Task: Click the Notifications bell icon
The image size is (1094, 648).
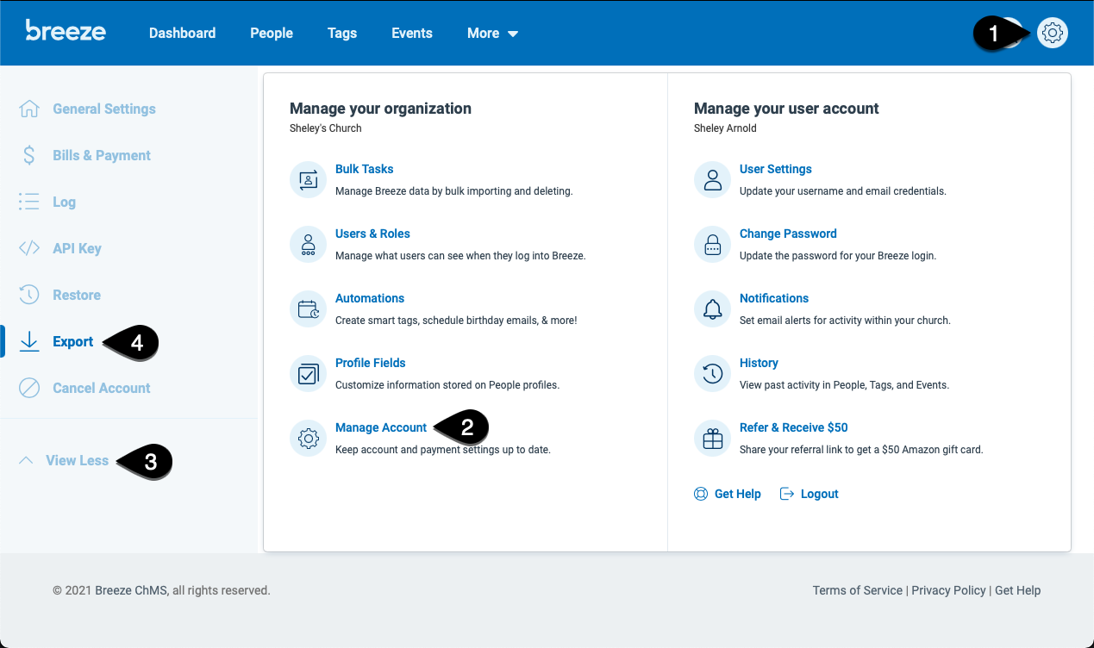Action: point(712,308)
